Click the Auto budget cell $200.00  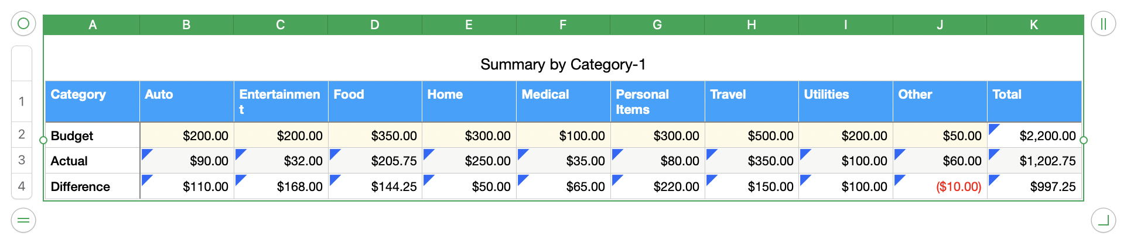186,136
